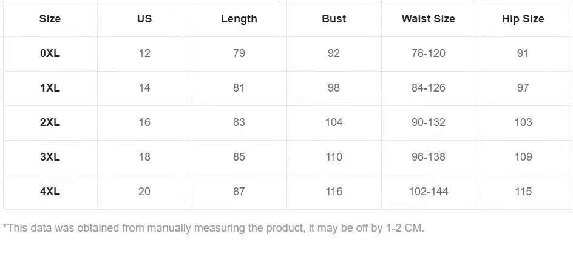Select the Waist Size column header
Viewport: 573px width, 257px height.
pyautogui.click(x=428, y=19)
